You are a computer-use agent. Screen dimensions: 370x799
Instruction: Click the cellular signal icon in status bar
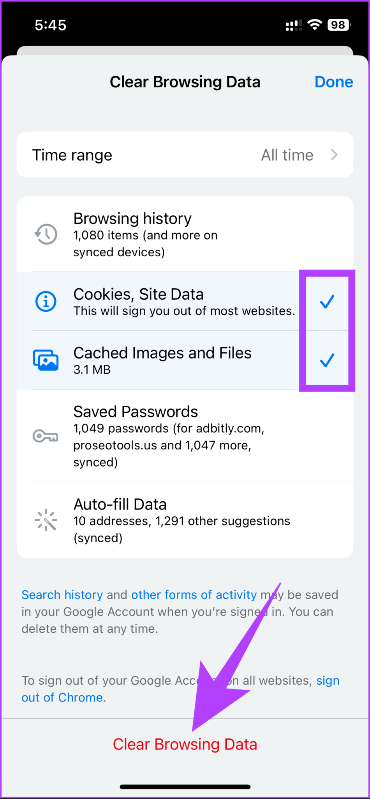[x=293, y=25]
